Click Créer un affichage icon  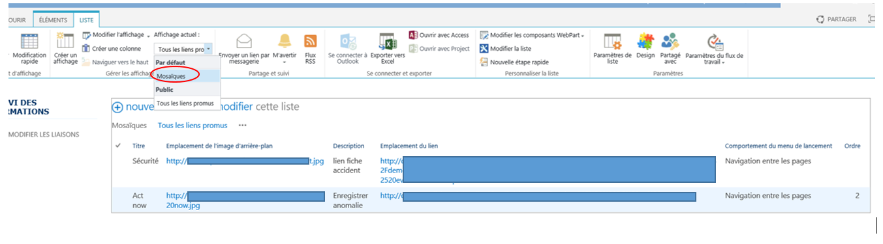pyautogui.click(x=65, y=41)
